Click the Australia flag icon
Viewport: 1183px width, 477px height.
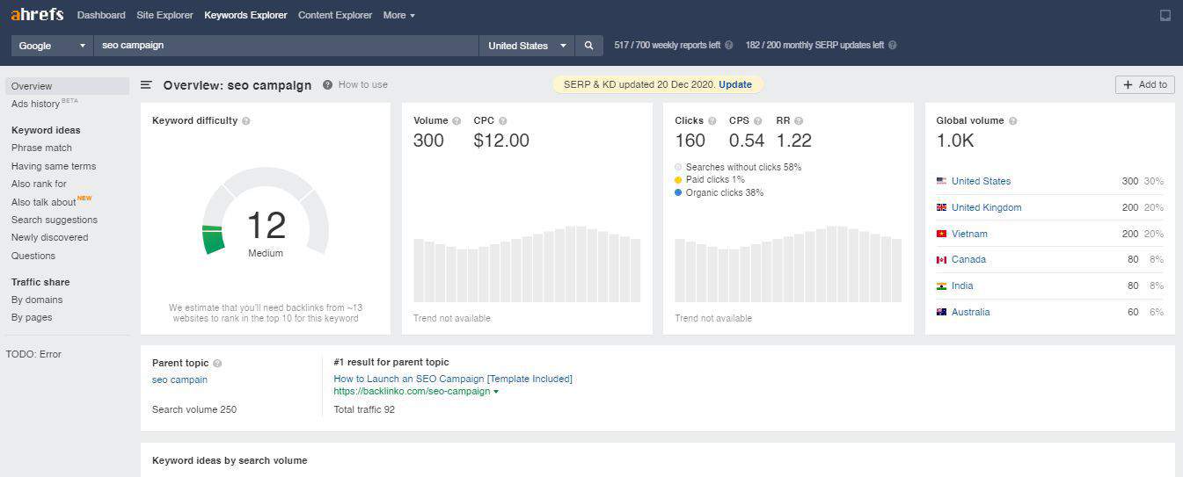[941, 312]
